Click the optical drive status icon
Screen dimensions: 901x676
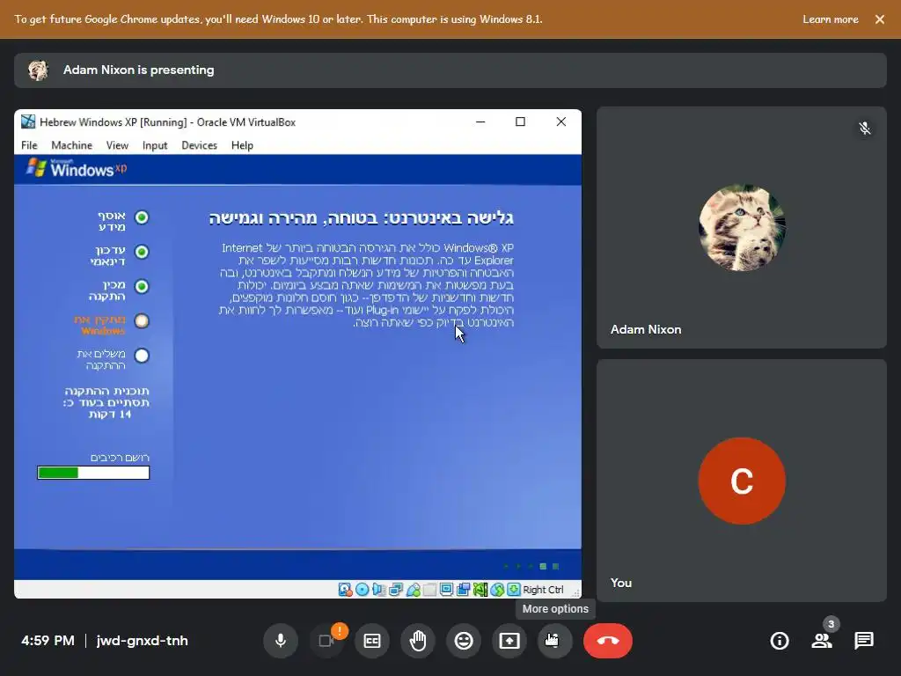pos(362,589)
